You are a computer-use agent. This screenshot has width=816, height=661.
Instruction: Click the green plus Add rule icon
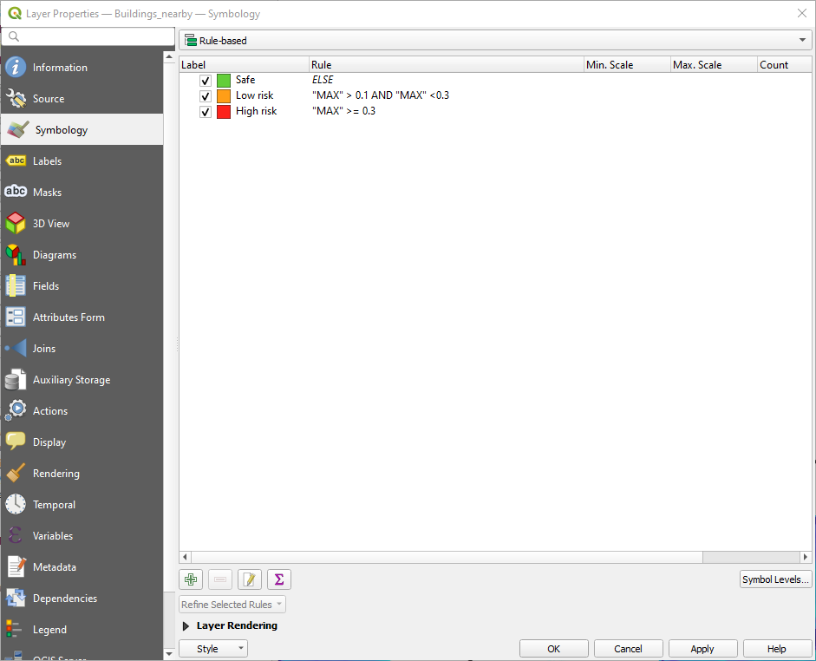tap(191, 579)
